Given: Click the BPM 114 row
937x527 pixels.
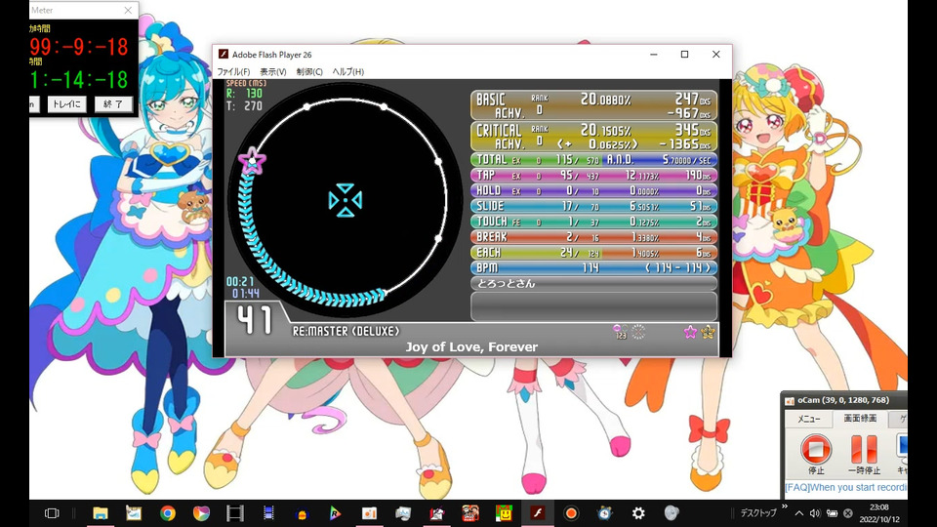Looking at the screenshot, I should click(x=594, y=268).
